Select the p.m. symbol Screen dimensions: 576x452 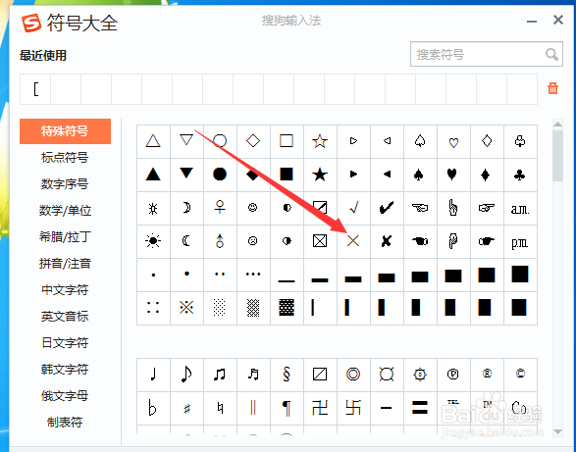520,241
